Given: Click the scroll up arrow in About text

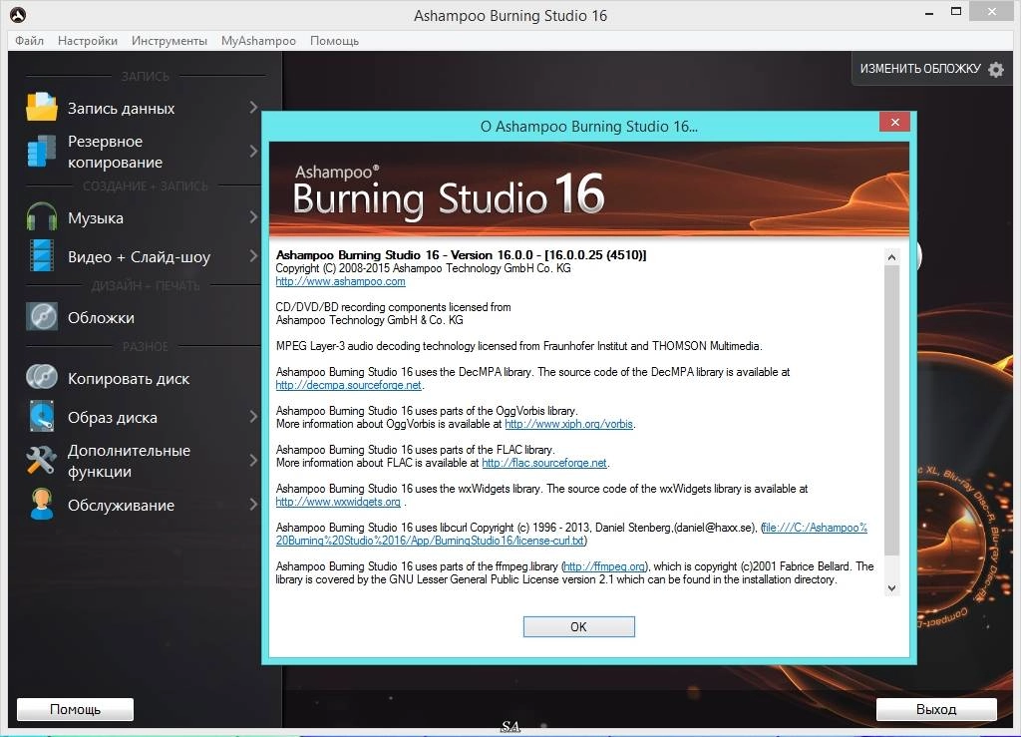Looking at the screenshot, I should tap(891, 257).
